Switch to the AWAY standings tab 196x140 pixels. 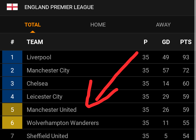(x=163, y=25)
